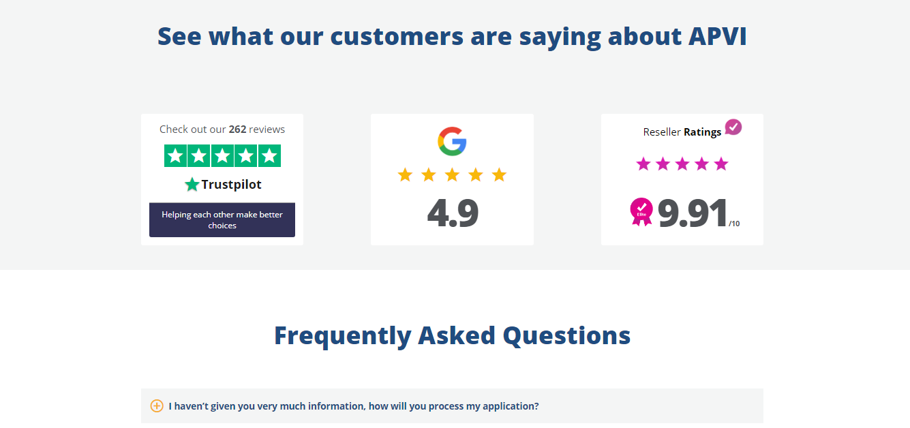Viewport: 910px width, 428px height.
Task: Click the 'Helping each other make better choices' banner
Action: (x=222, y=219)
